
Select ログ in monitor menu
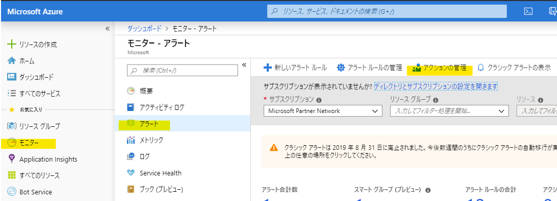coord(144,157)
